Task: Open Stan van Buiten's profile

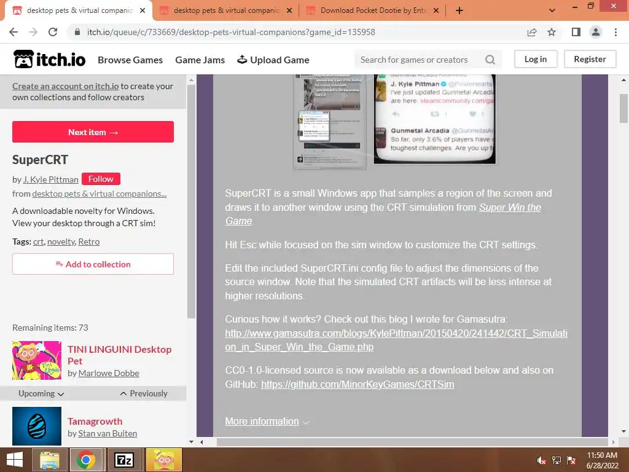Action: pyautogui.click(x=107, y=433)
